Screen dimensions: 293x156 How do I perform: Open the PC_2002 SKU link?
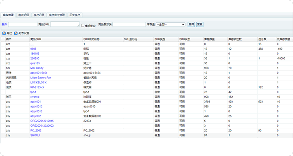(36, 130)
